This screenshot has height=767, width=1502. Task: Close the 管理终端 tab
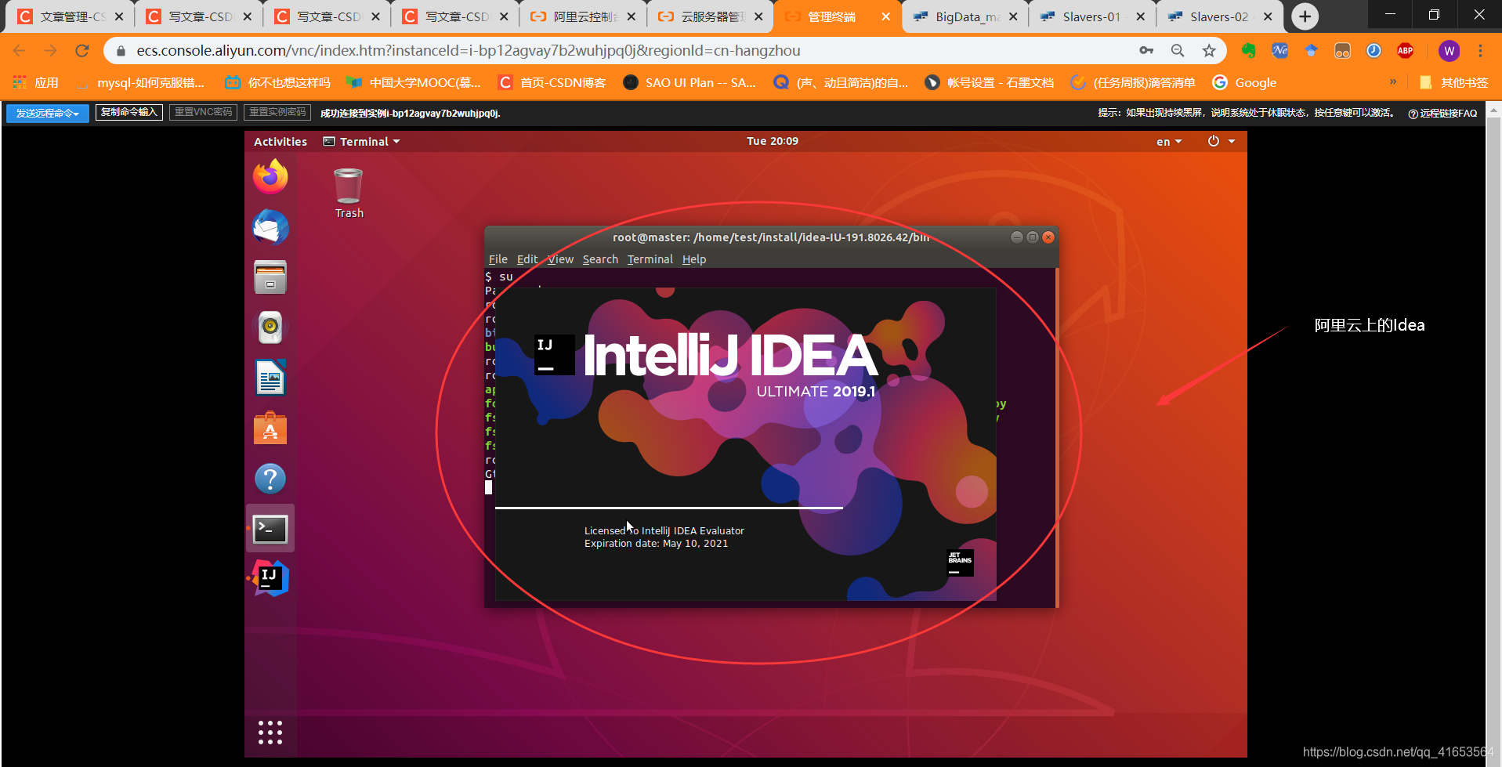click(885, 16)
